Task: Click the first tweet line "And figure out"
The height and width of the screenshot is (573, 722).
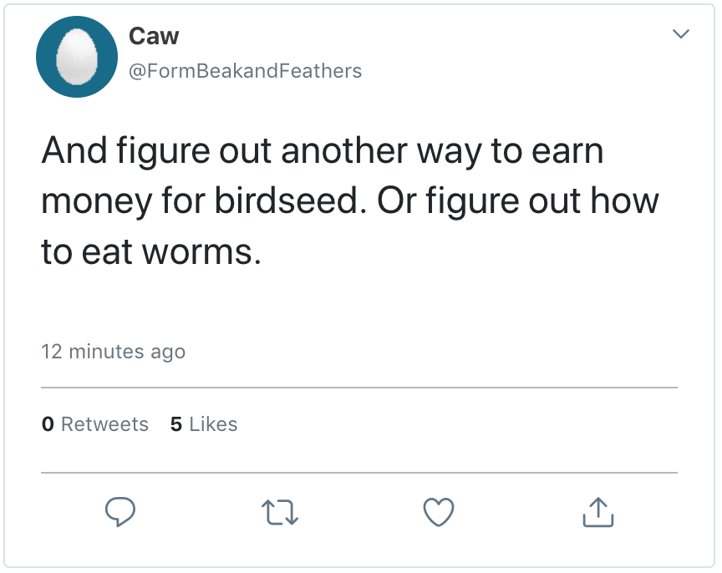Action: [159, 151]
